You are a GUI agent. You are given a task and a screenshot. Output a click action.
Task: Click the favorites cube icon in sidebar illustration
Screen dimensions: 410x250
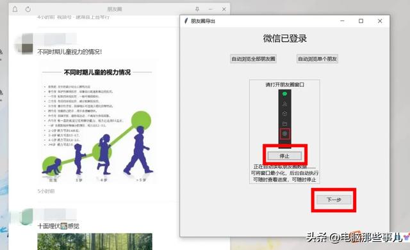click(284, 114)
